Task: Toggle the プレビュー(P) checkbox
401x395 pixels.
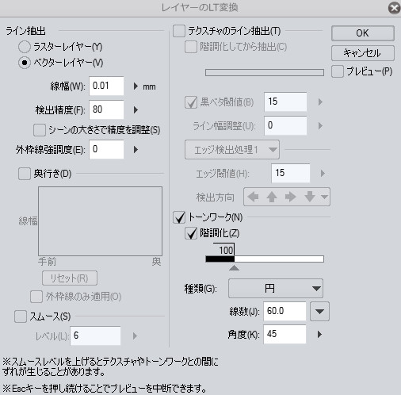Action: [338, 71]
